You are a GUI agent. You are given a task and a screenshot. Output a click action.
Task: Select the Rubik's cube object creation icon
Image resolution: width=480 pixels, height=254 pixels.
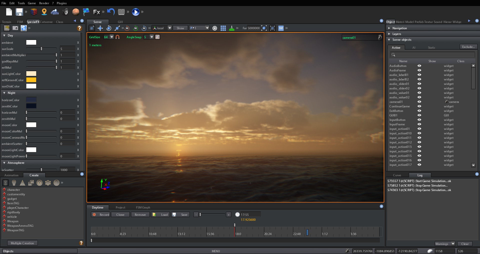coord(33,12)
